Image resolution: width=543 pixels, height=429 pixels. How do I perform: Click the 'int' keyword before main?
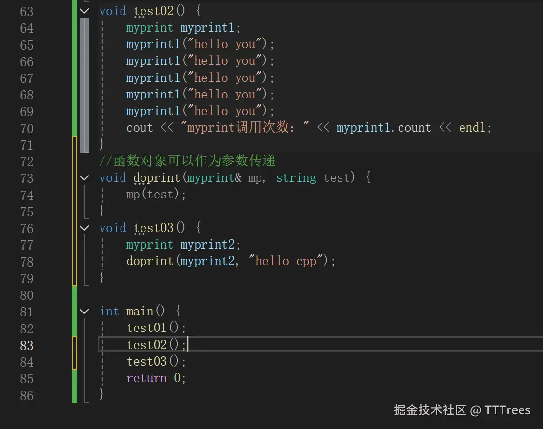(x=109, y=312)
